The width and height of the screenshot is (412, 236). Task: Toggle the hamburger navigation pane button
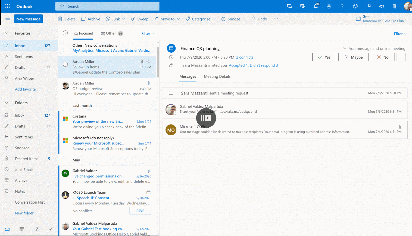tap(7, 19)
